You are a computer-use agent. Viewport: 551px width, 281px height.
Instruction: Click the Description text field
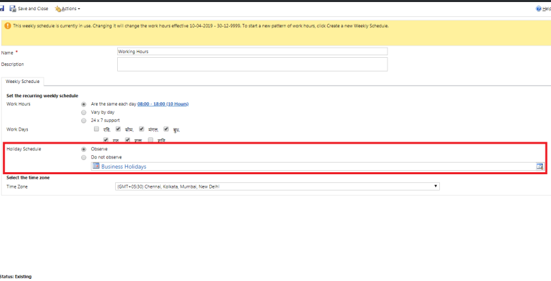(252, 64)
